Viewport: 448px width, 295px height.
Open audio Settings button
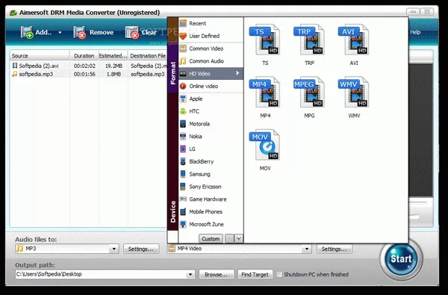(x=141, y=249)
